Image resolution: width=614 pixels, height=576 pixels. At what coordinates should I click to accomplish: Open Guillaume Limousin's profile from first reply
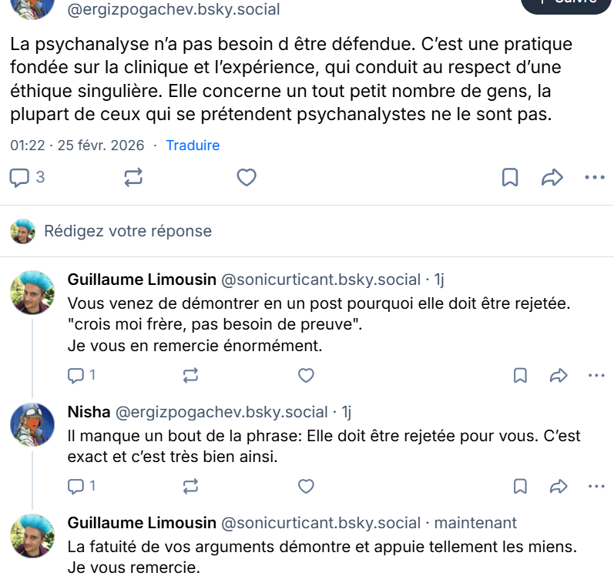tap(141, 279)
